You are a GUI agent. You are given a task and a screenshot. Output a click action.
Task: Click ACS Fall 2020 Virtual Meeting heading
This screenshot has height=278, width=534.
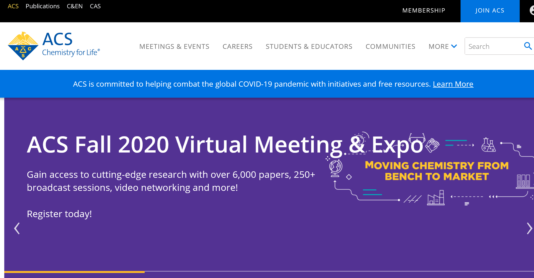(225, 145)
